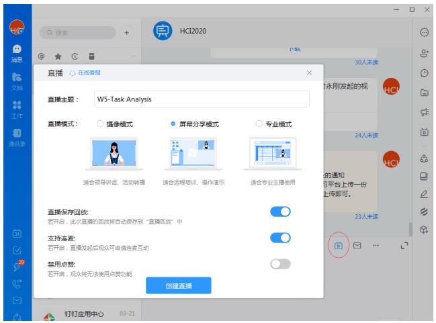
Task: Click the mail icon in chat toolbar
Action: point(357,246)
